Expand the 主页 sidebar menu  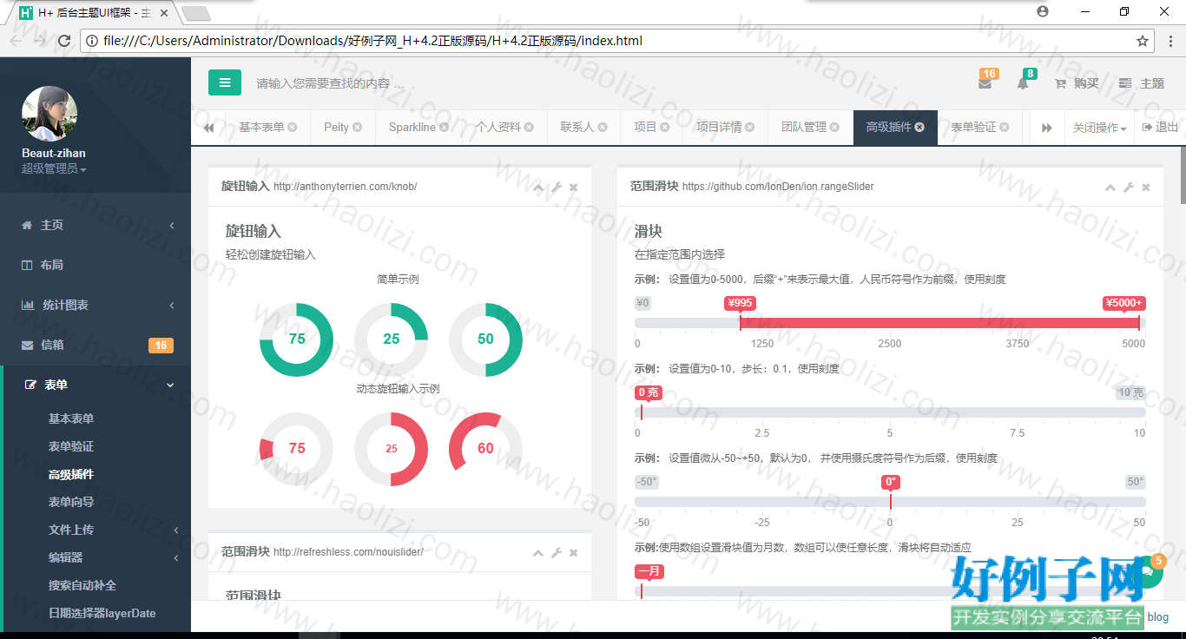coord(96,225)
